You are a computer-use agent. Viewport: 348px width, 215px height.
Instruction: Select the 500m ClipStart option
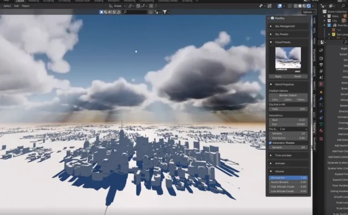(x=301, y=100)
